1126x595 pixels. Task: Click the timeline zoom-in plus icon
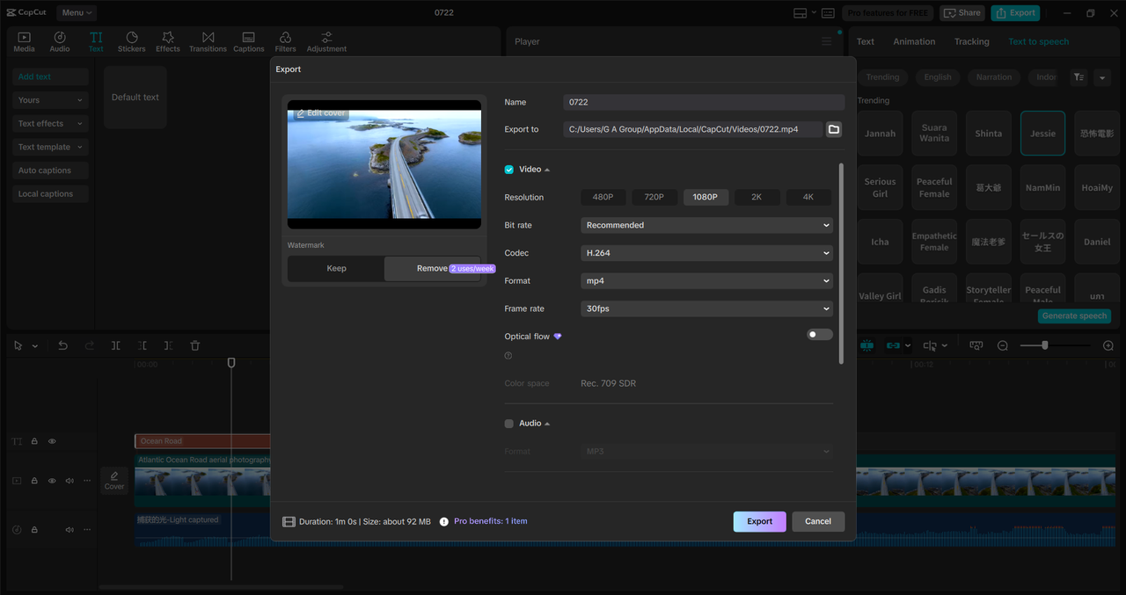[1108, 346]
